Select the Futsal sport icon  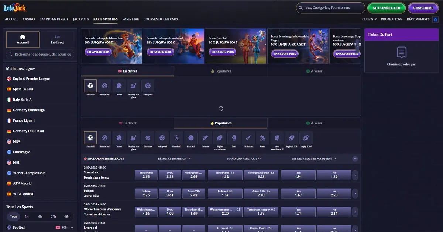(262, 138)
